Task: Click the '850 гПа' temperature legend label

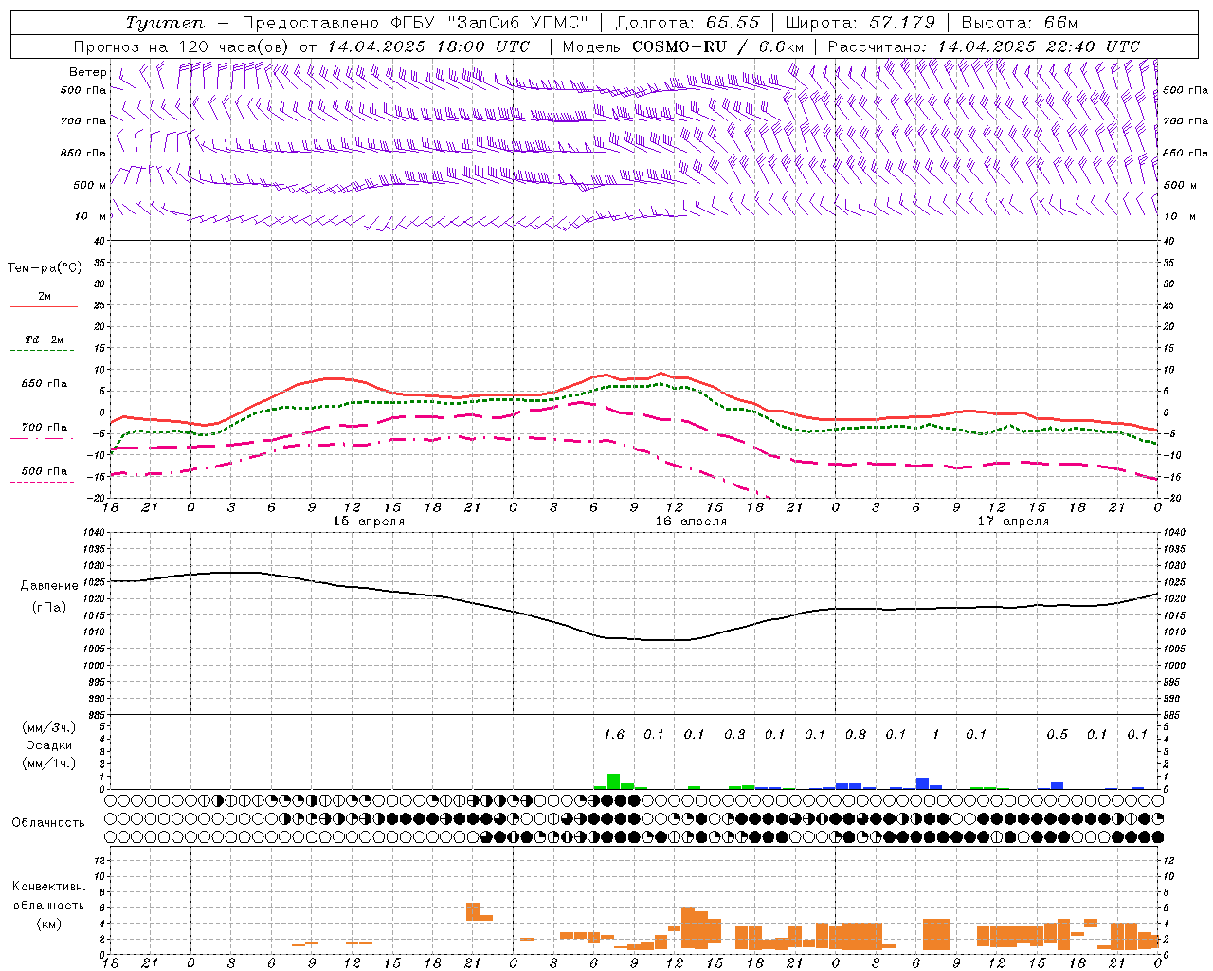Action: point(45,383)
